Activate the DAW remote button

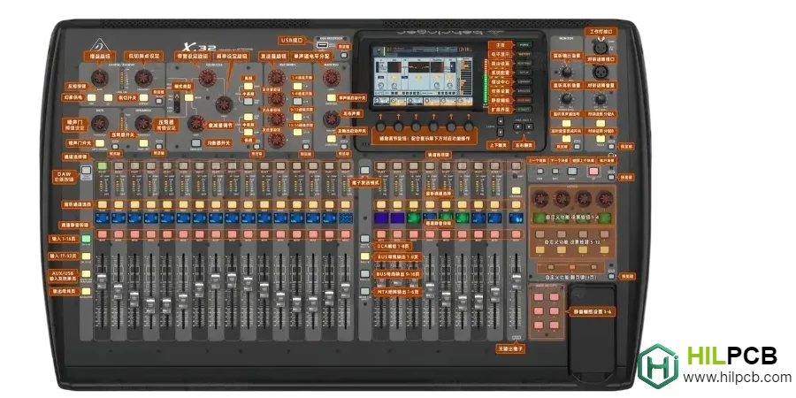point(86,170)
